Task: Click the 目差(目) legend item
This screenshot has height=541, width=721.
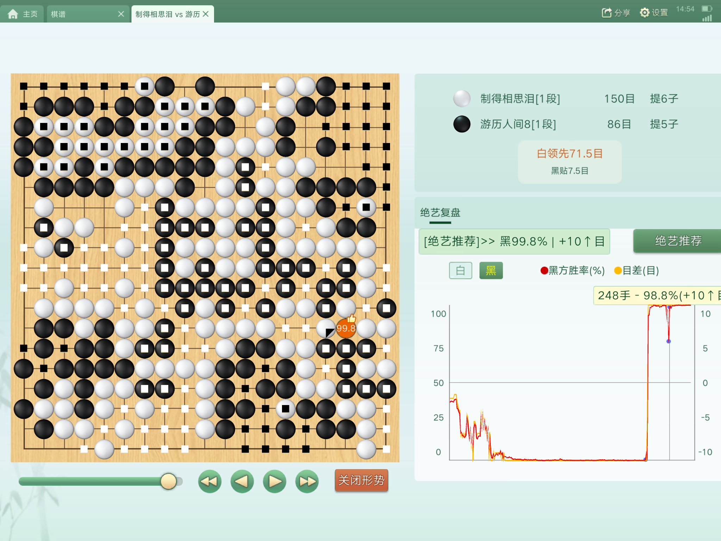Action: tap(637, 270)
